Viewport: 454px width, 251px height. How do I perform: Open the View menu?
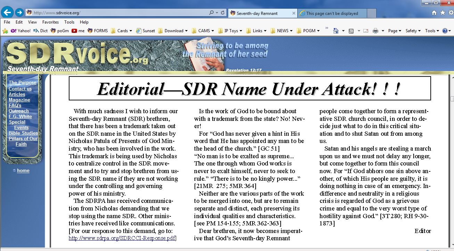(33, 22)
